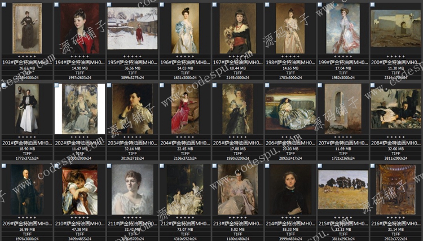Select the red-background portrait thumbnail 194
This screenshot has width=423, height=241.
(80, 28)
